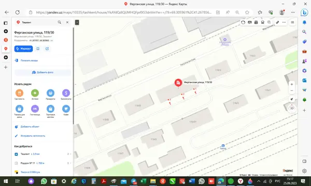Viewport: 311px width, 186px height.
Task: Bookmark this address with the save icon
Action: [38, 49]
